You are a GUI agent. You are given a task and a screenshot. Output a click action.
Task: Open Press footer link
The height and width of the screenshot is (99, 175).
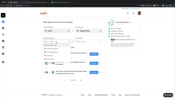pos(113,95)
